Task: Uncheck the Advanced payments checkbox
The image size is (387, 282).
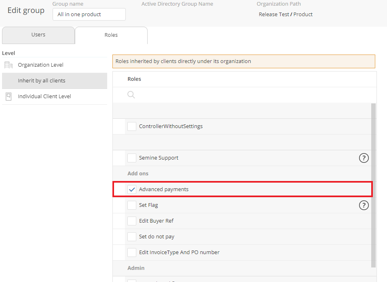Action: (132, 189)
